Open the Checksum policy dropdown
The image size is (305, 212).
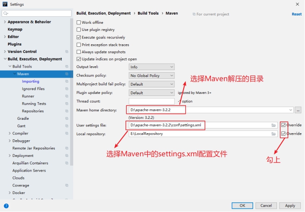tap(151, 76)
